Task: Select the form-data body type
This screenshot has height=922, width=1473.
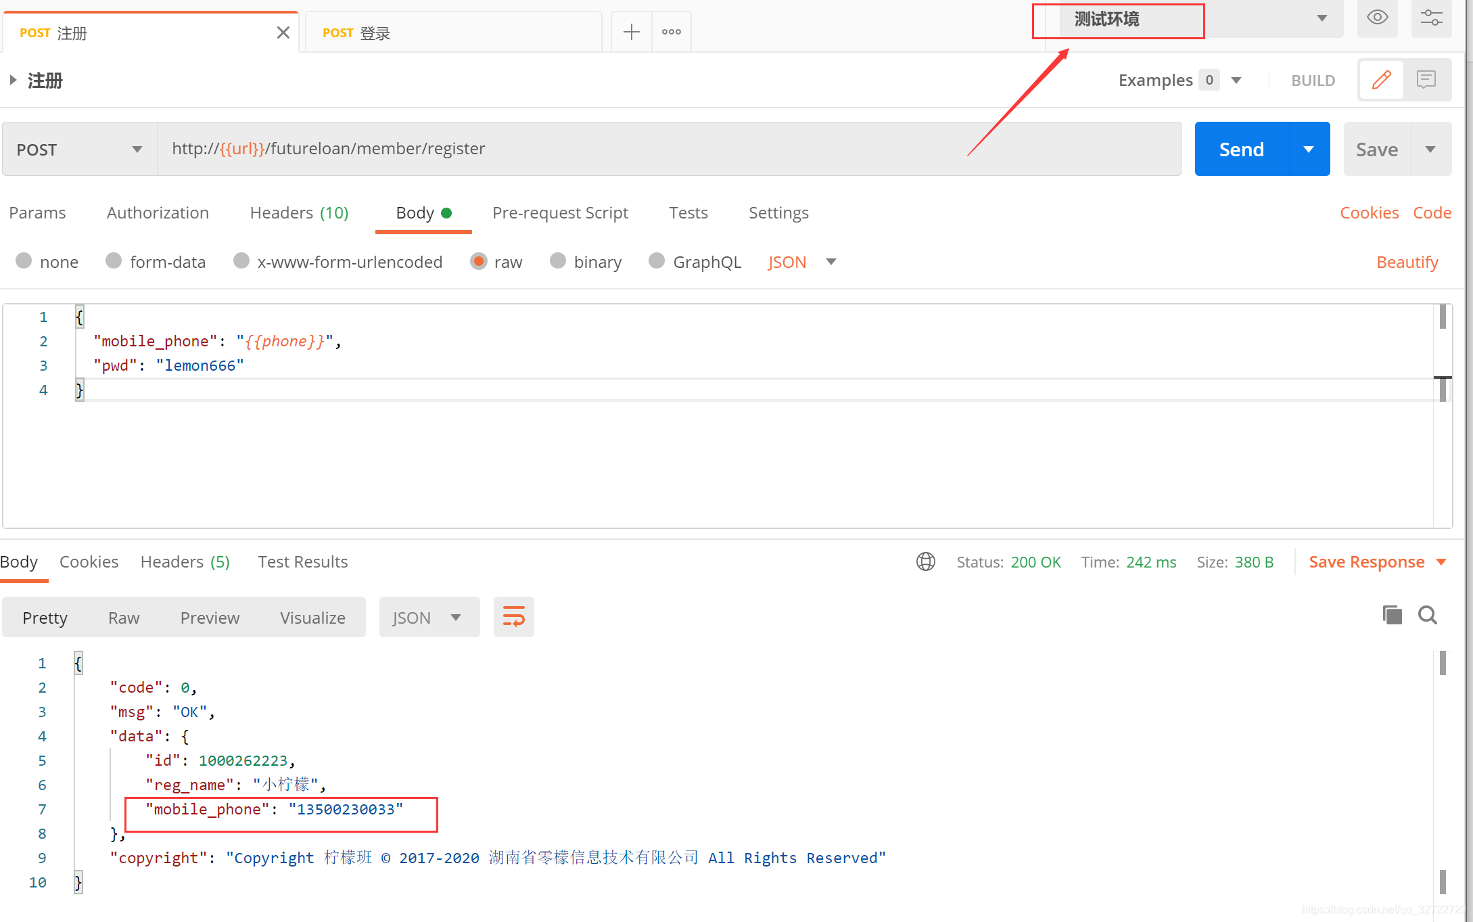Action: click(114, 261)
